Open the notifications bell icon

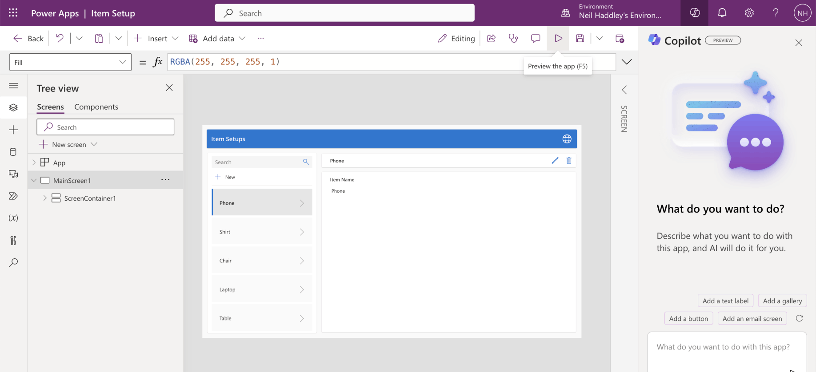pos(722,13)
